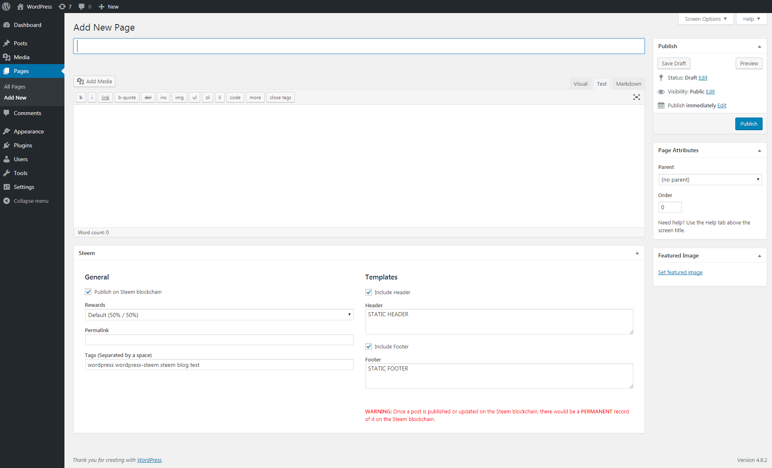The image size is (772, 468).
Task: Click the link quicktag button
Action: [105, 98]
